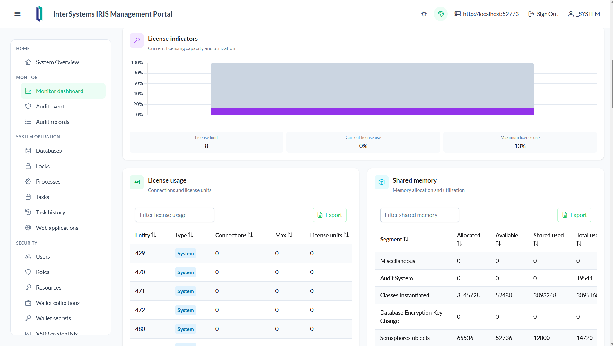Viewport: 613px width, 346px height.
Task: Select Monitor dashboard in sidebar
Action: tap(63, 91)
